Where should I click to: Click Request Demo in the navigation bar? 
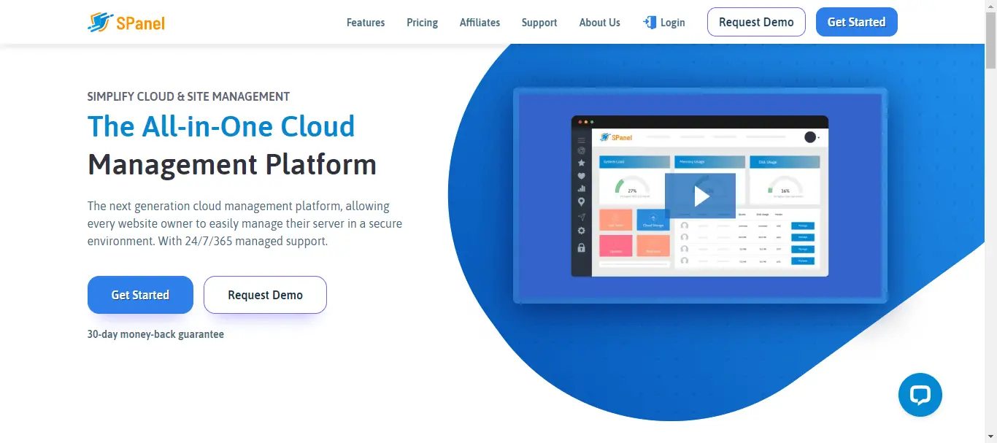point(756,22)
